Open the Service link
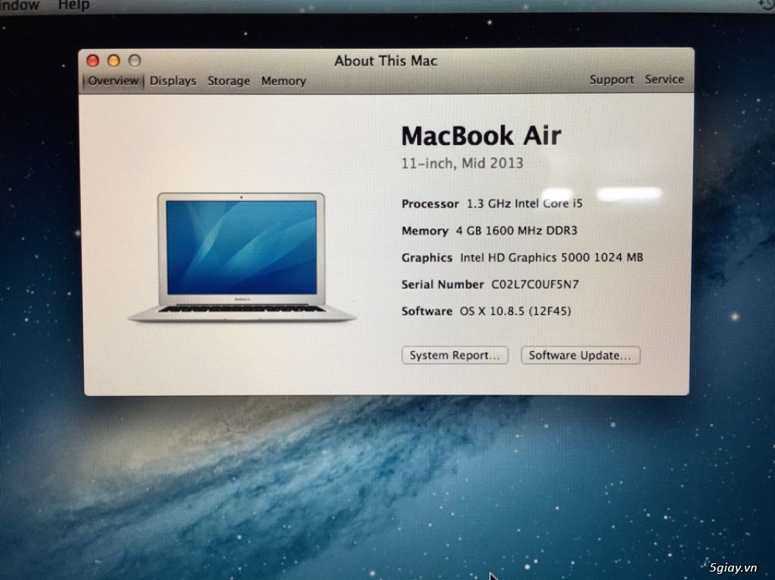 coord(664,79)
